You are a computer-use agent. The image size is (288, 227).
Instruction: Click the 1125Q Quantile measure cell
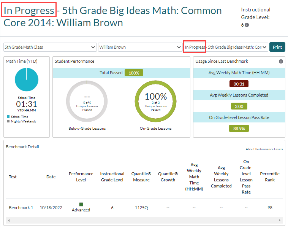pyautogui.click(x=141, y=208)
